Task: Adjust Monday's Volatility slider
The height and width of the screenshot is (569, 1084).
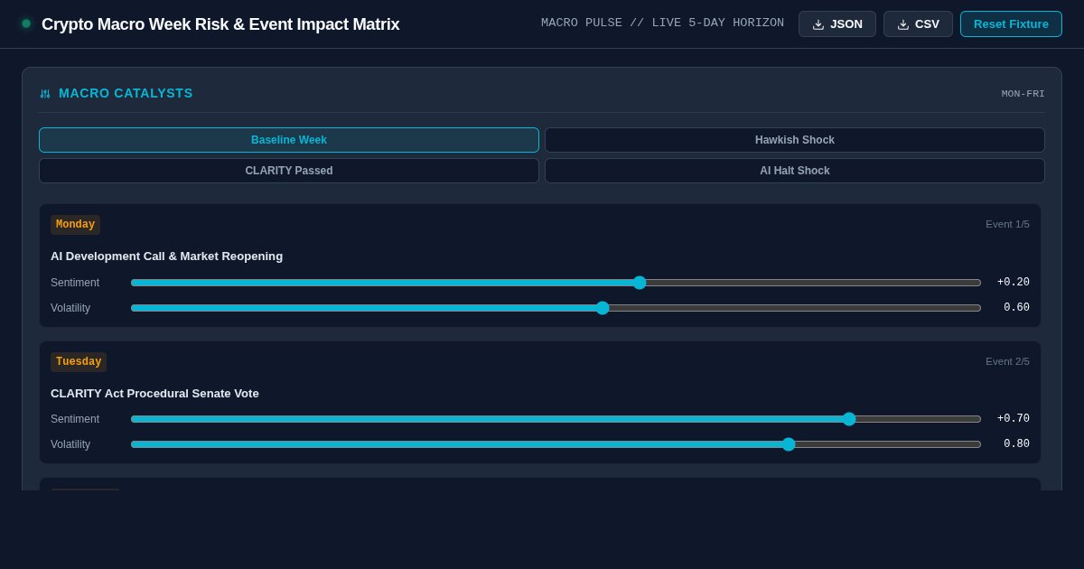Action: (x=556, y=308)
